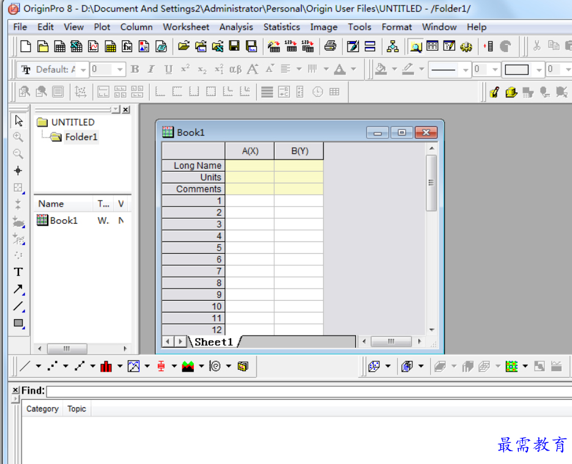572x464 pixels.
Task: Select the Rectangle drawing tool
Action: tap(18, 323)
